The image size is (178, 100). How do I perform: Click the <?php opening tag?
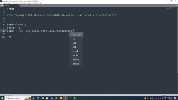click(x=11, y=9)
